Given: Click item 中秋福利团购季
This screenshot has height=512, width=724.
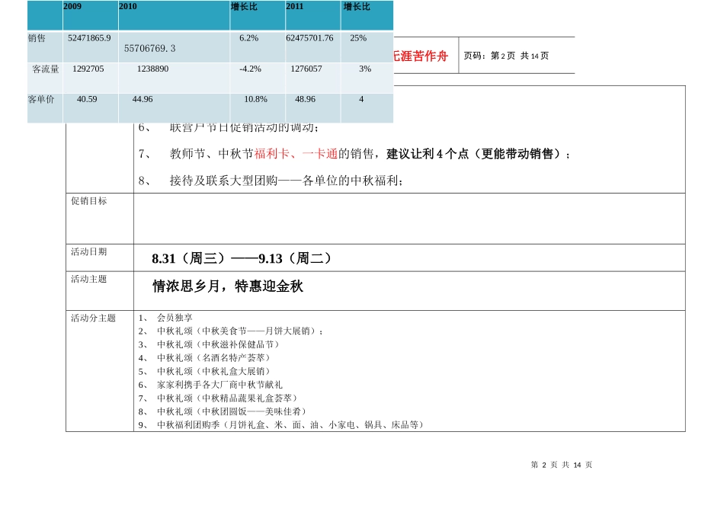Looking at the screenshot, I should (188, 424).
